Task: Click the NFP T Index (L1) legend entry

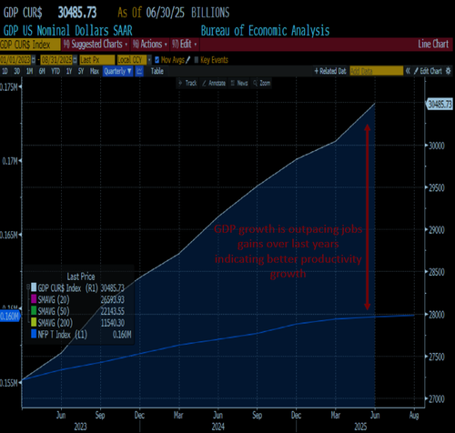Action: click(x=63, y=335)
